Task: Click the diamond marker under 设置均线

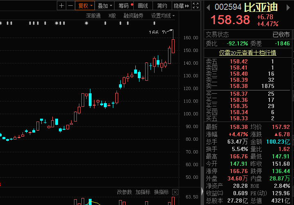Action: [x=154, y=23]
